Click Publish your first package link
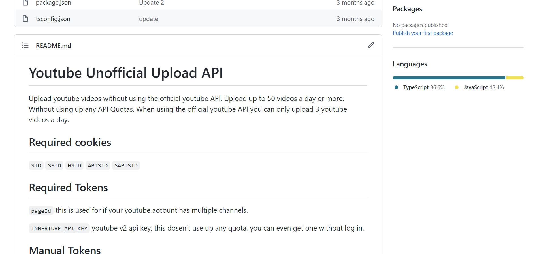537x254 pixels. click(423, 33)
